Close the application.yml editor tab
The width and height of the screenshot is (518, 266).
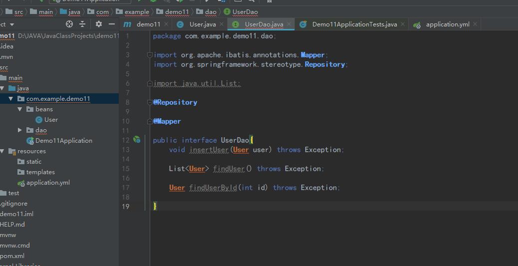475,24
